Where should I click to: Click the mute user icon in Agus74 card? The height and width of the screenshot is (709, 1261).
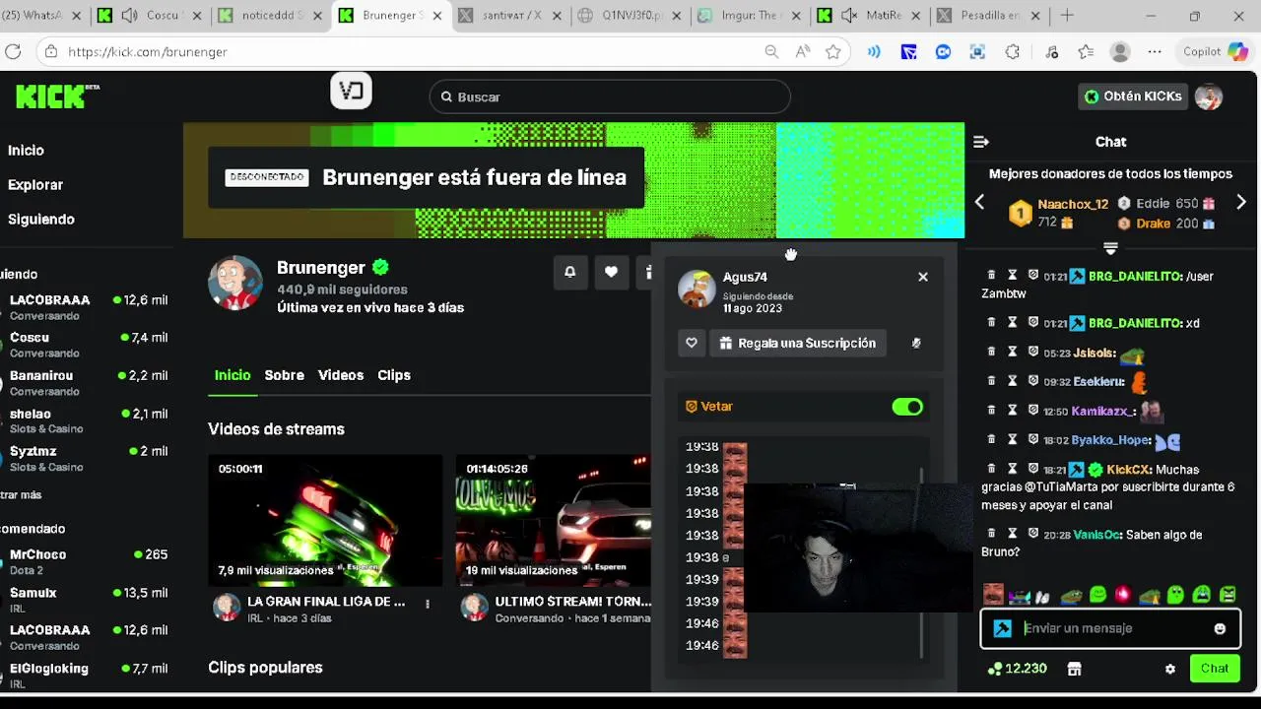916,343
